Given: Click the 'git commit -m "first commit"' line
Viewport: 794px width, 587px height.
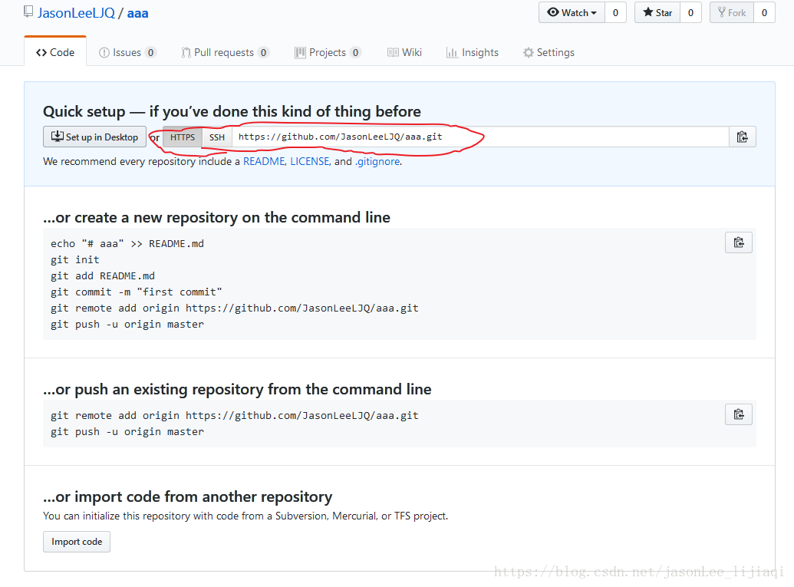Looking at the screenshot, I should (x=137, y=292).
